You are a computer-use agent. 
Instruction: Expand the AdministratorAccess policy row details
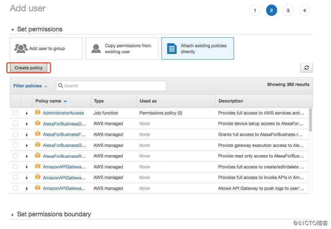[26, 113]
